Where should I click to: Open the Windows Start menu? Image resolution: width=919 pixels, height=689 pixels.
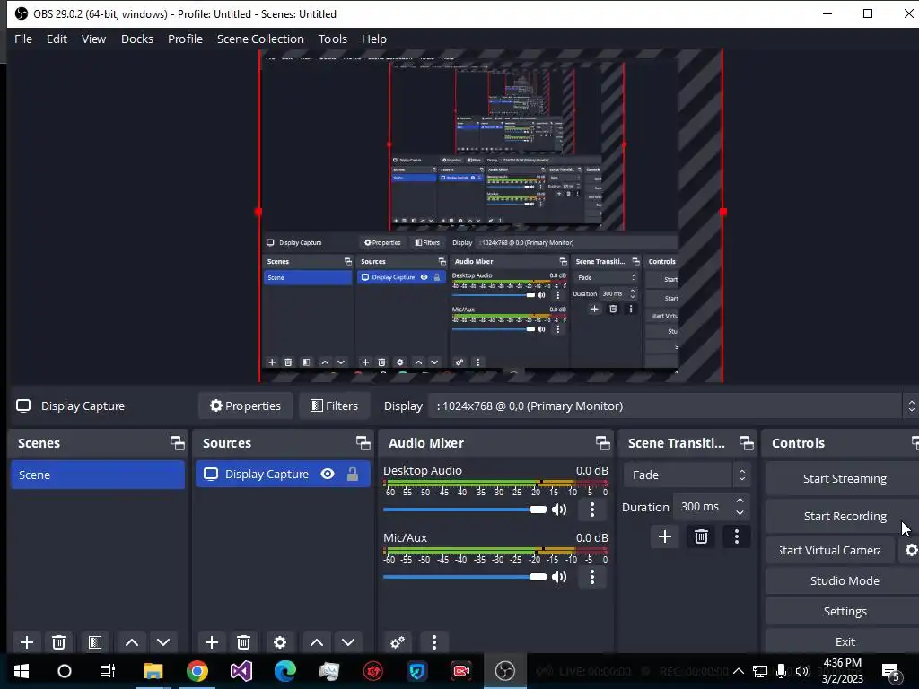click(x=22, y=671)
